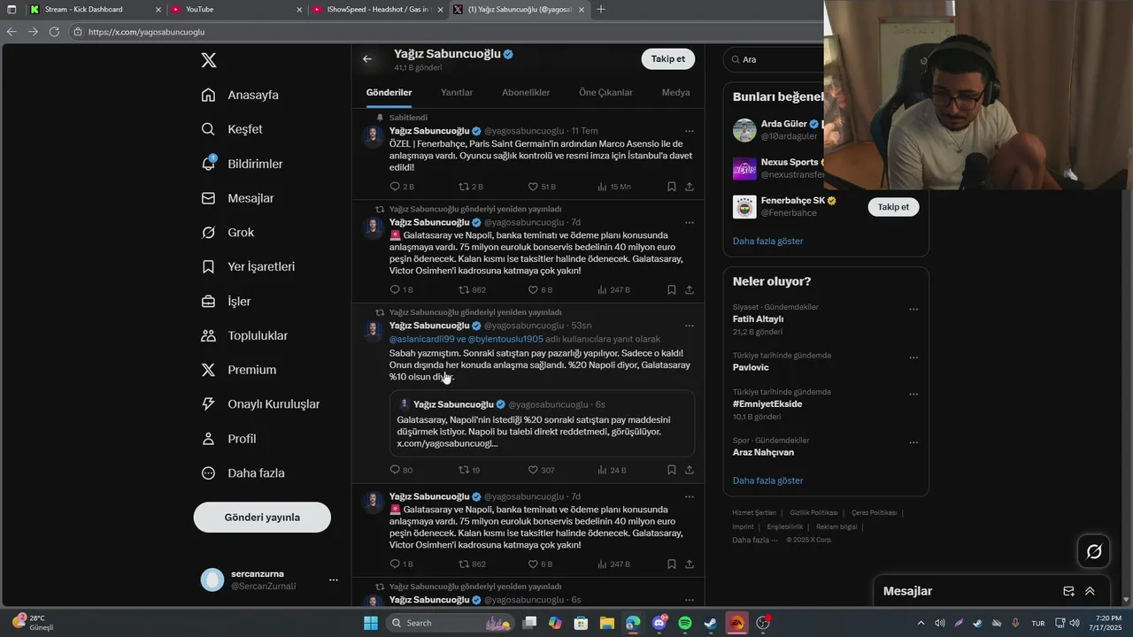Expand the Mesajlar drawer

(1090, 591)
